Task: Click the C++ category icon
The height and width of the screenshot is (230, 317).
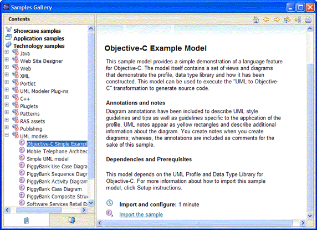Action: click(16, 98)
